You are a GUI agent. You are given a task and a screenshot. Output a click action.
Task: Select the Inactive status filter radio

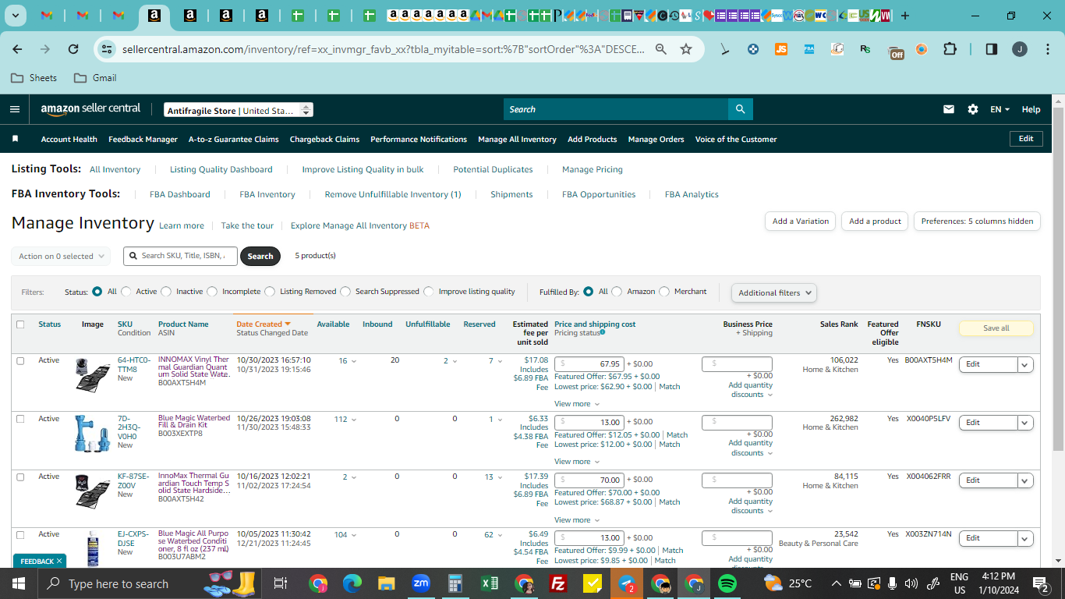(x=166, y=292)
